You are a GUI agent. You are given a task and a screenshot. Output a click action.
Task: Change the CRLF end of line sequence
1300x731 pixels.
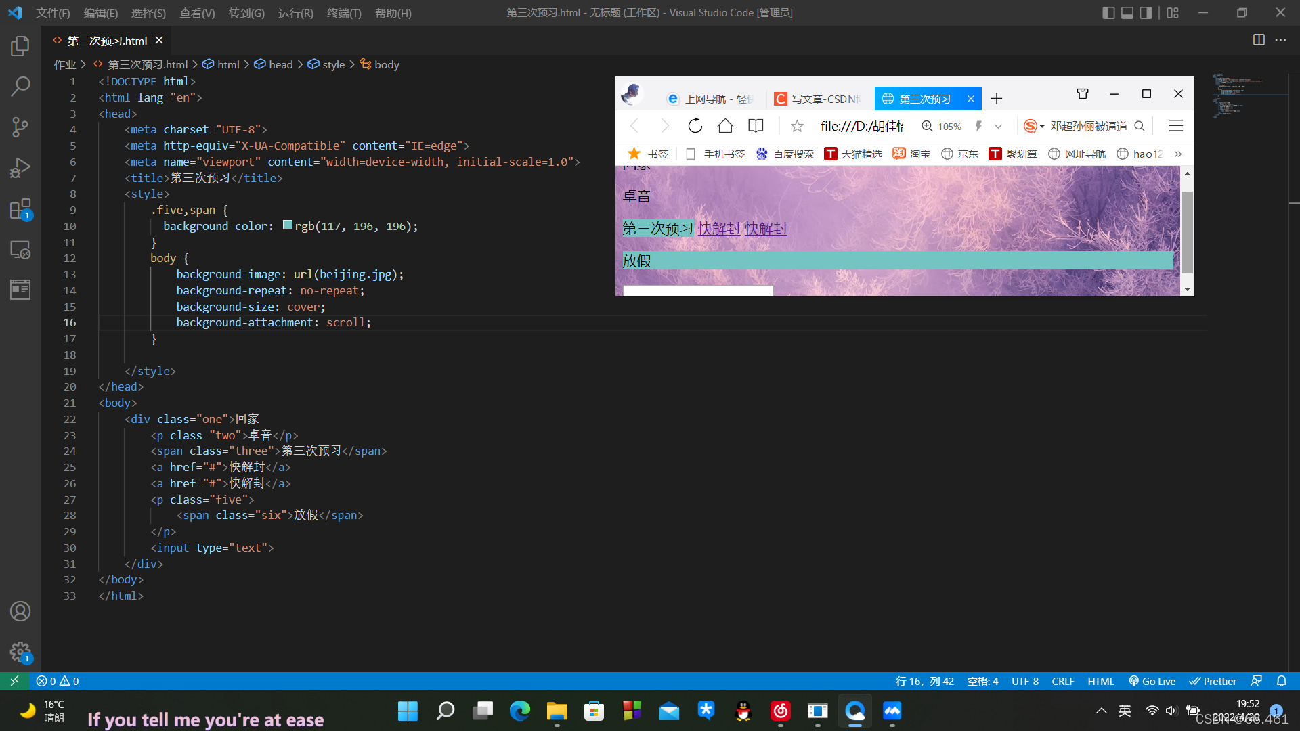1062,681
